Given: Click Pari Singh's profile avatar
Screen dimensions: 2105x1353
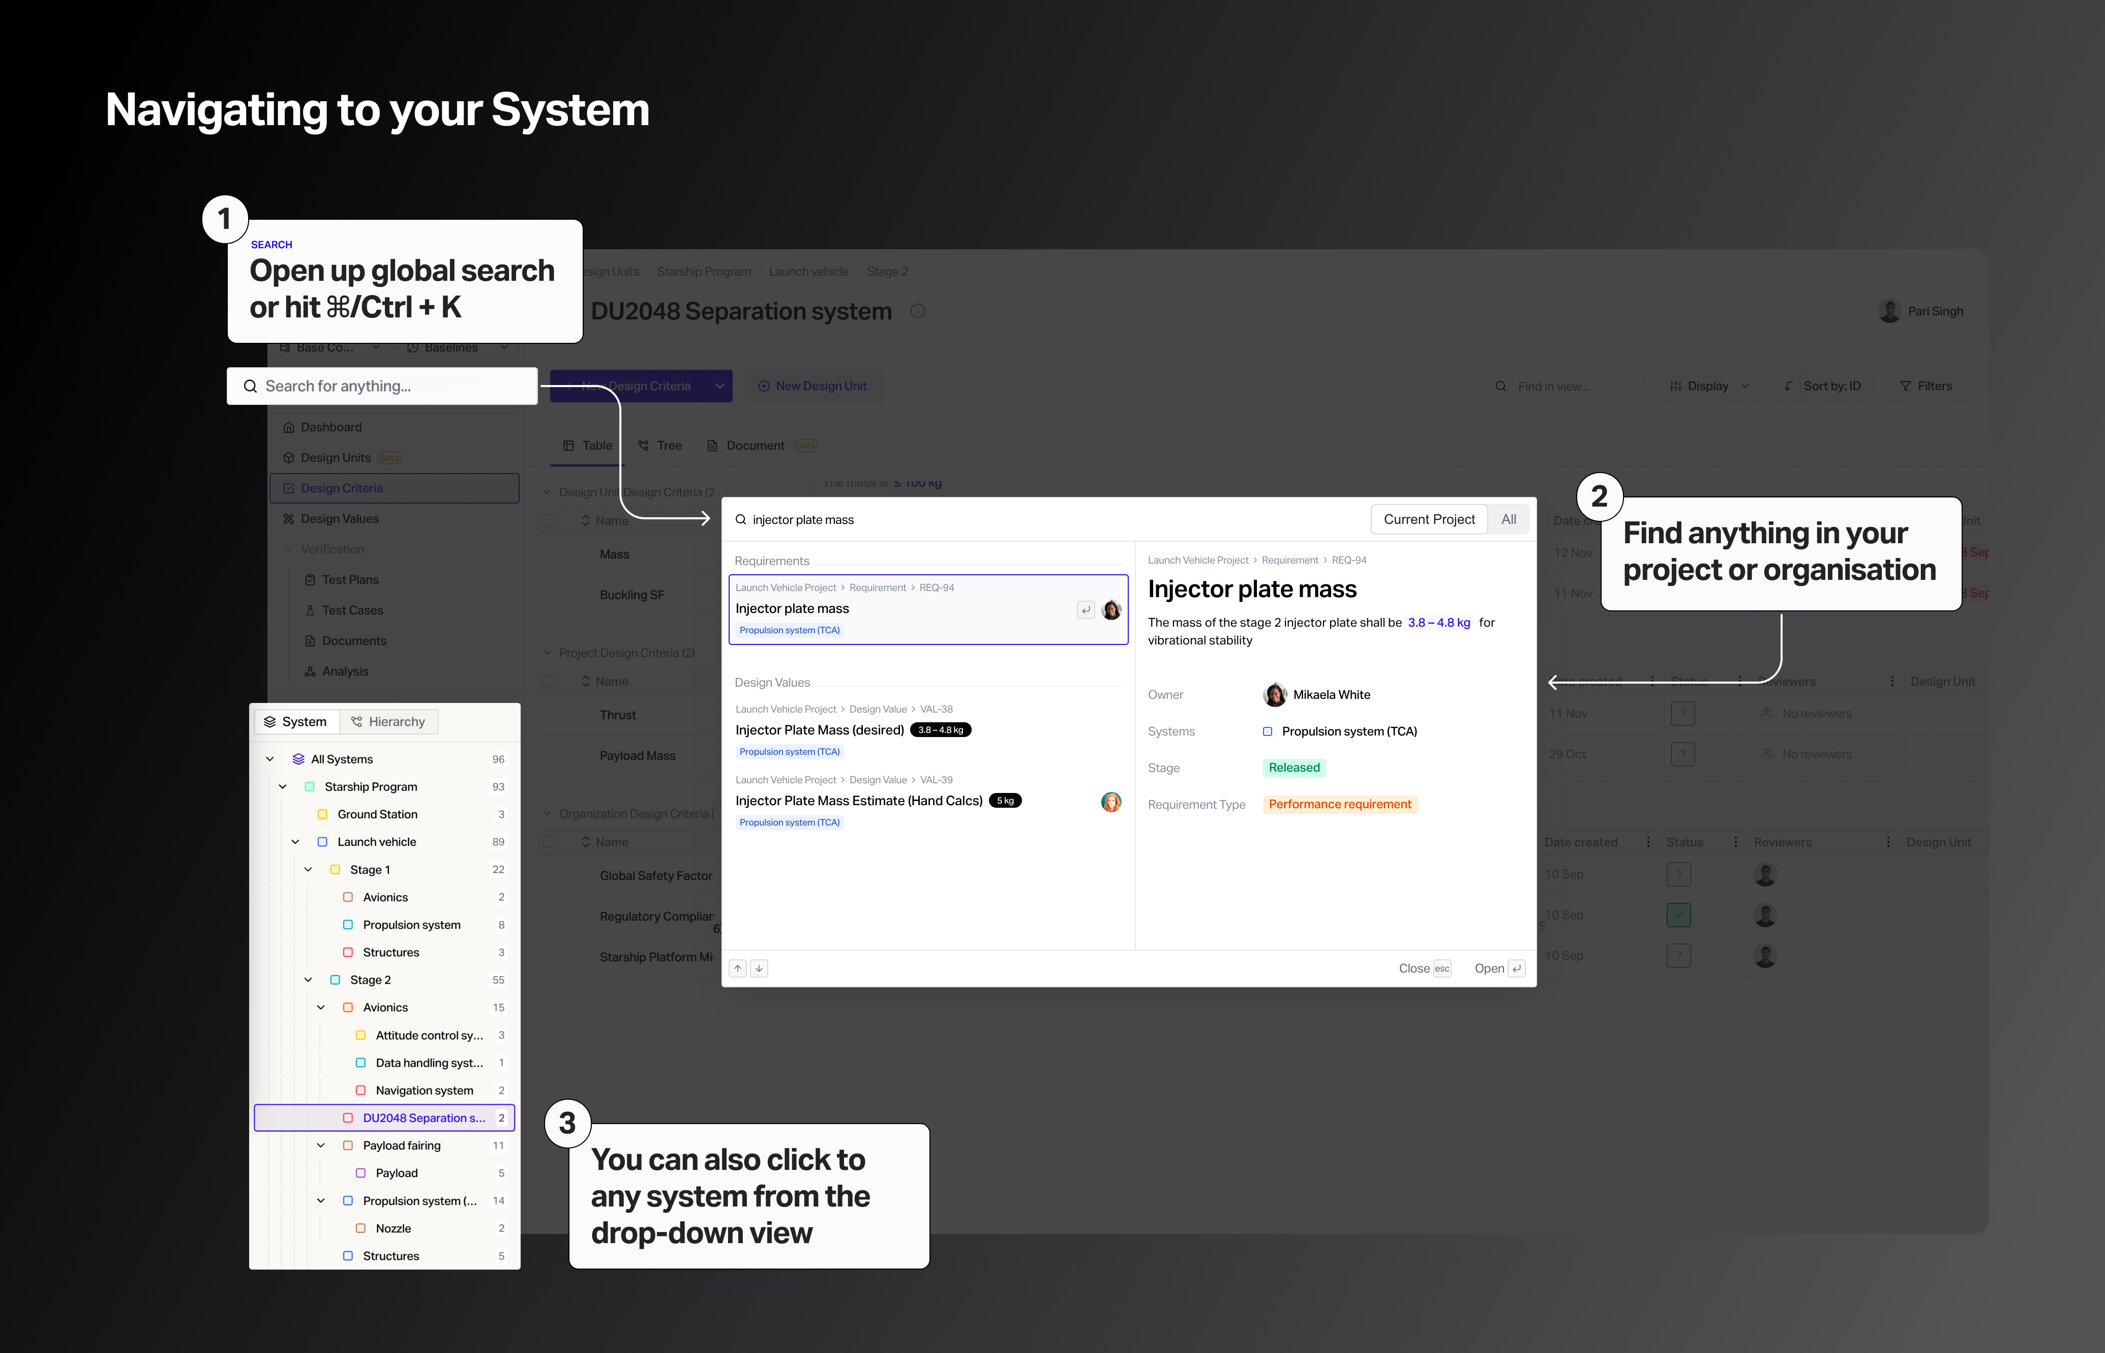Looking at the screenshot, I should pos(1889,311).
